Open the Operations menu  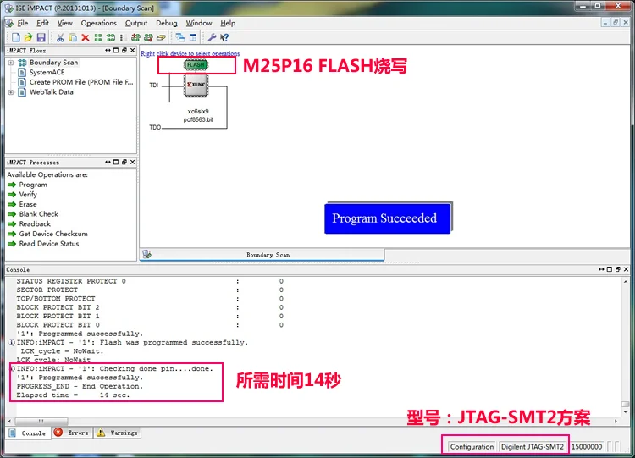[x=98, y=23]
